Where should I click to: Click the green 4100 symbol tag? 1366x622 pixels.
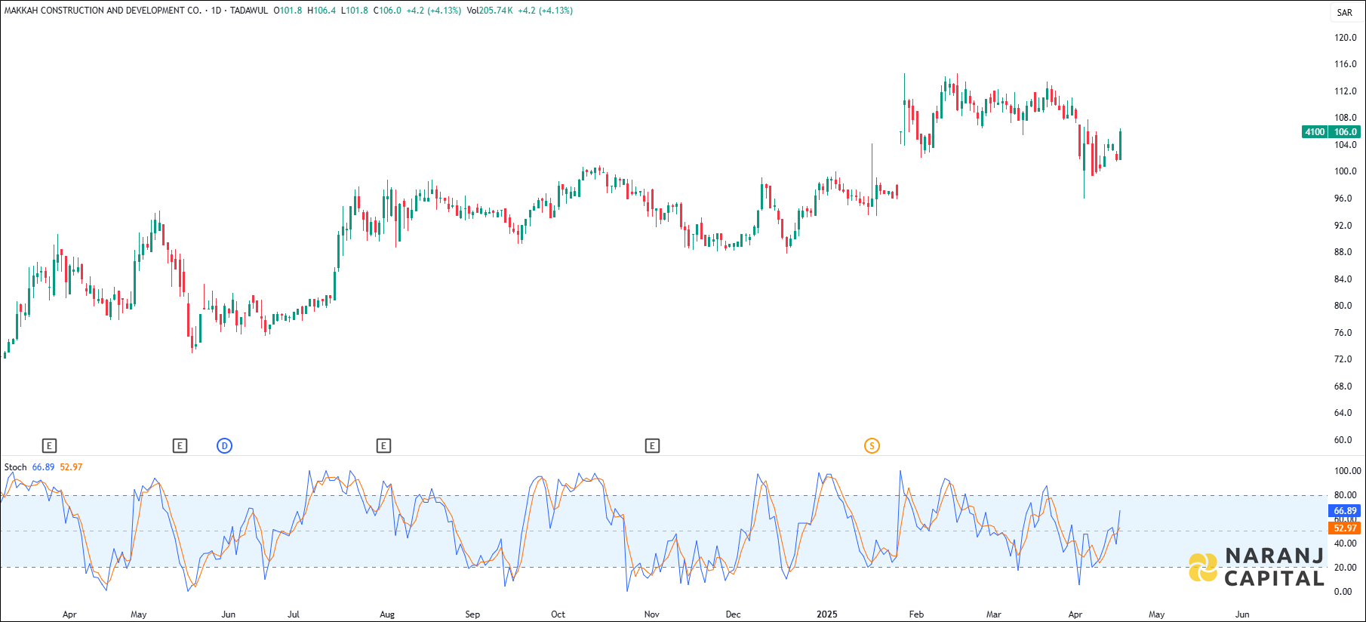1315,132
